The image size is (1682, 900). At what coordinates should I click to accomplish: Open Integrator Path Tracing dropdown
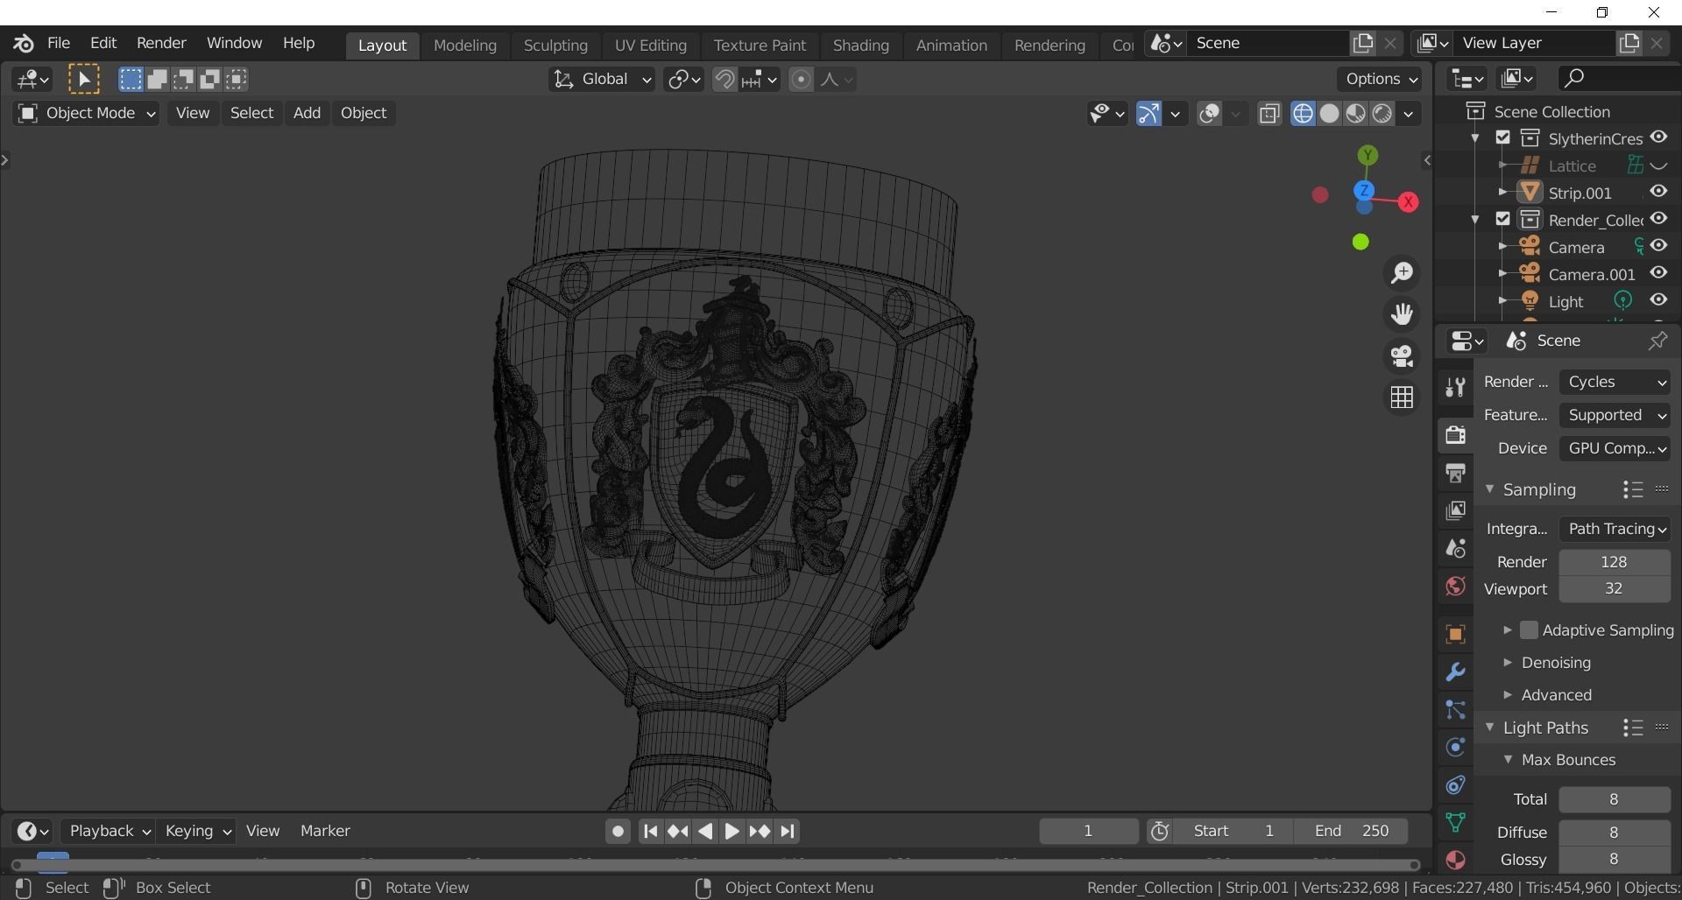click(x=1615, y=529)
